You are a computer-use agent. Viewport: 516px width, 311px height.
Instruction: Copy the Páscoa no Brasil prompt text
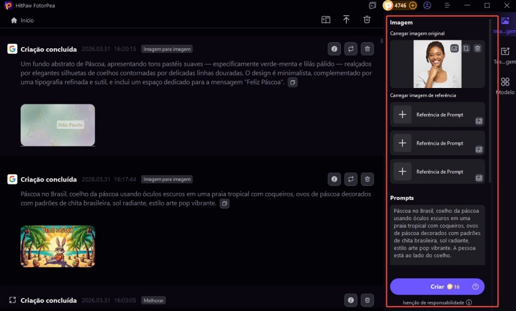coord(225,203)
